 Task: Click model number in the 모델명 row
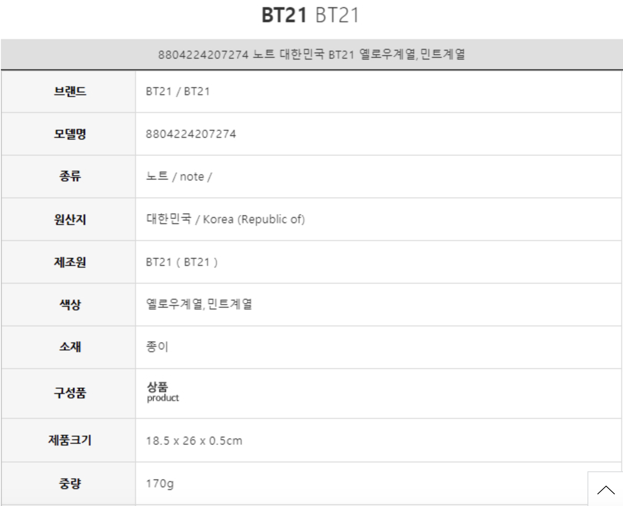pos(191,134)
